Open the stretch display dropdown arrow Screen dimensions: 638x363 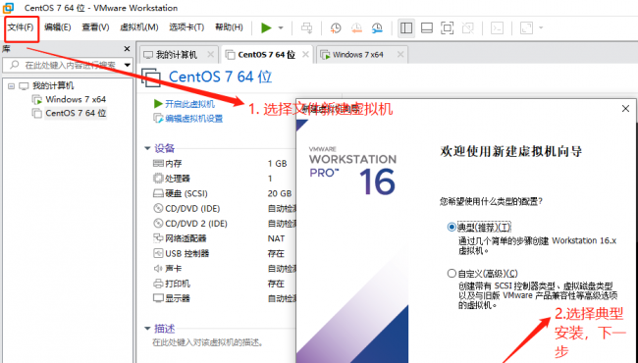click(541, 28)
